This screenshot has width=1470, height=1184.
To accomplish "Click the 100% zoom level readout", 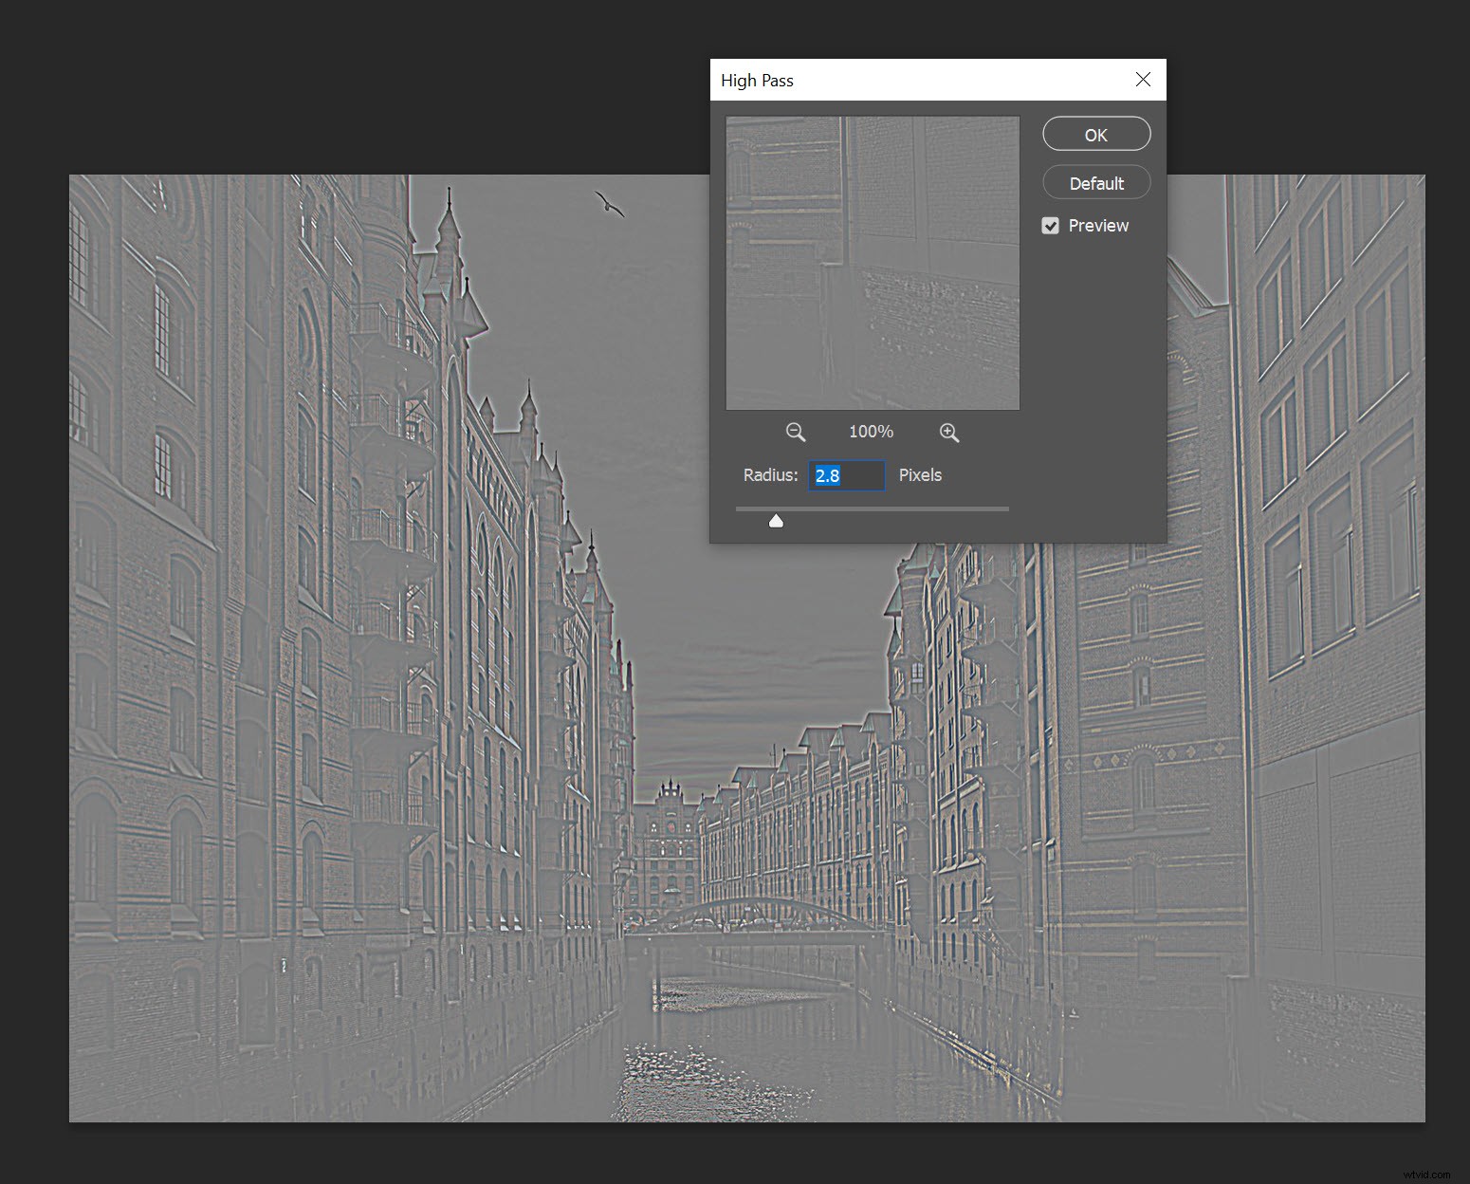I will click(x=871, y=432).
